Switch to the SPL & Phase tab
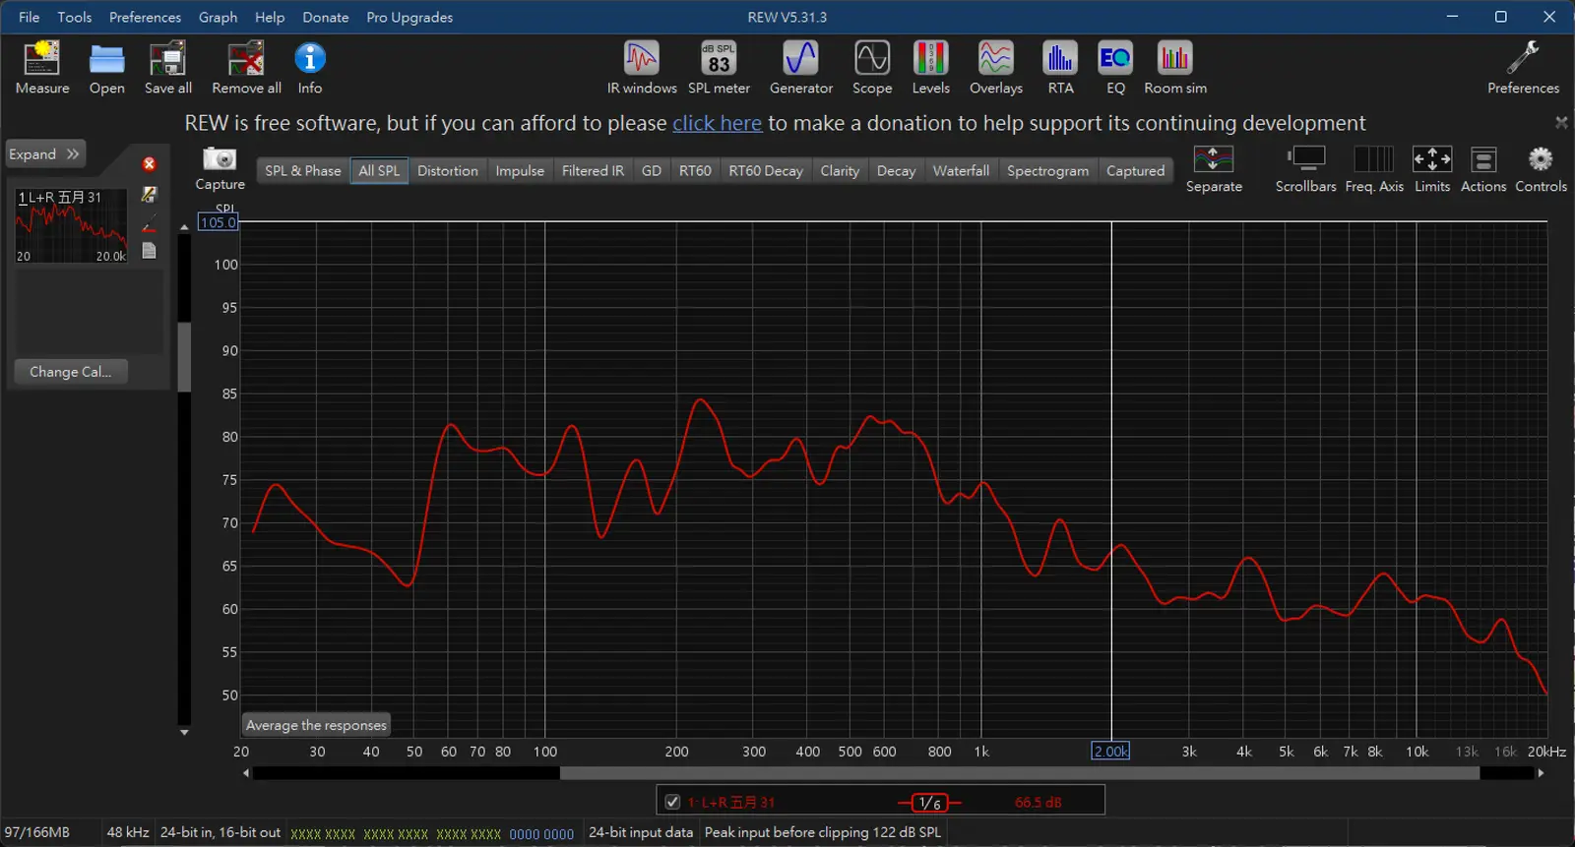 [x=303, y=170]
